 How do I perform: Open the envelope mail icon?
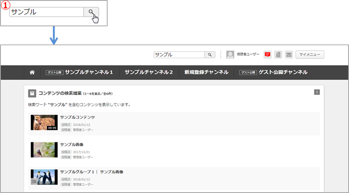[x=289, y=54]
